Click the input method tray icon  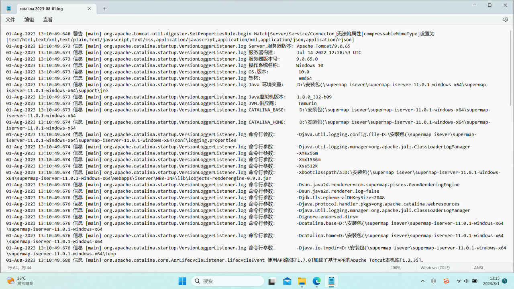[x=433, y=281]
